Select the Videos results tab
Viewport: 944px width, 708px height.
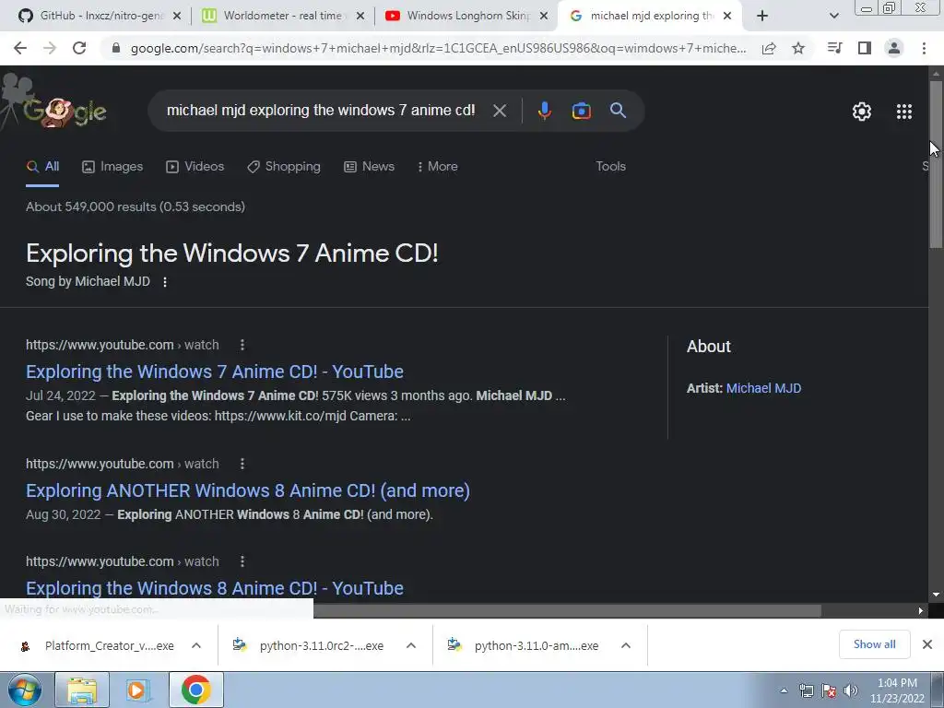195,167
